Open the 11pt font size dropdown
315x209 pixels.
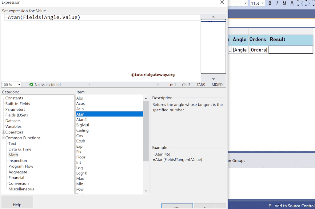tap(263, 3)
